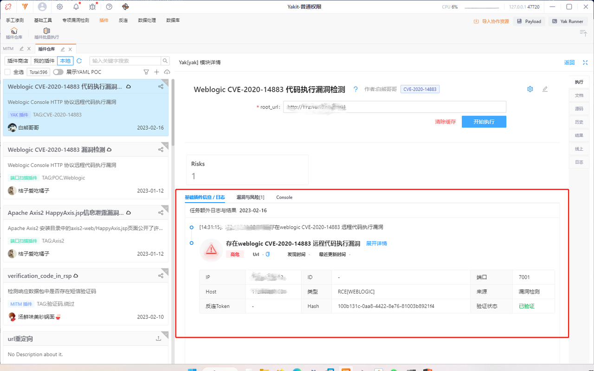Open the 数据处理 menu
The image size is (594, 371).
147,20
